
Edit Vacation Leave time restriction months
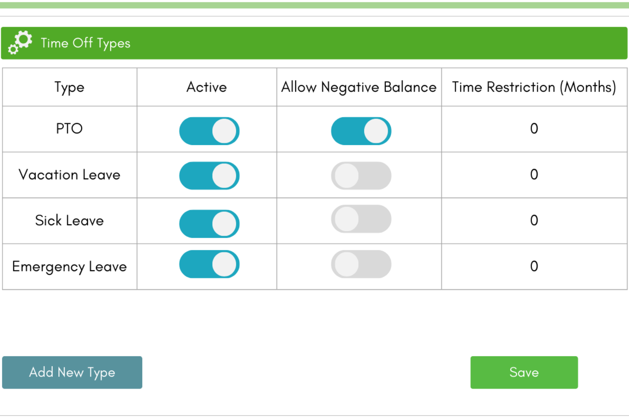pos(534,174)
